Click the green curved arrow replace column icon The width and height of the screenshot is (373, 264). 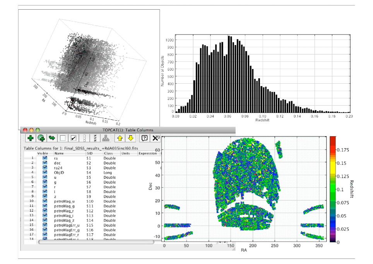click(52, 138)
